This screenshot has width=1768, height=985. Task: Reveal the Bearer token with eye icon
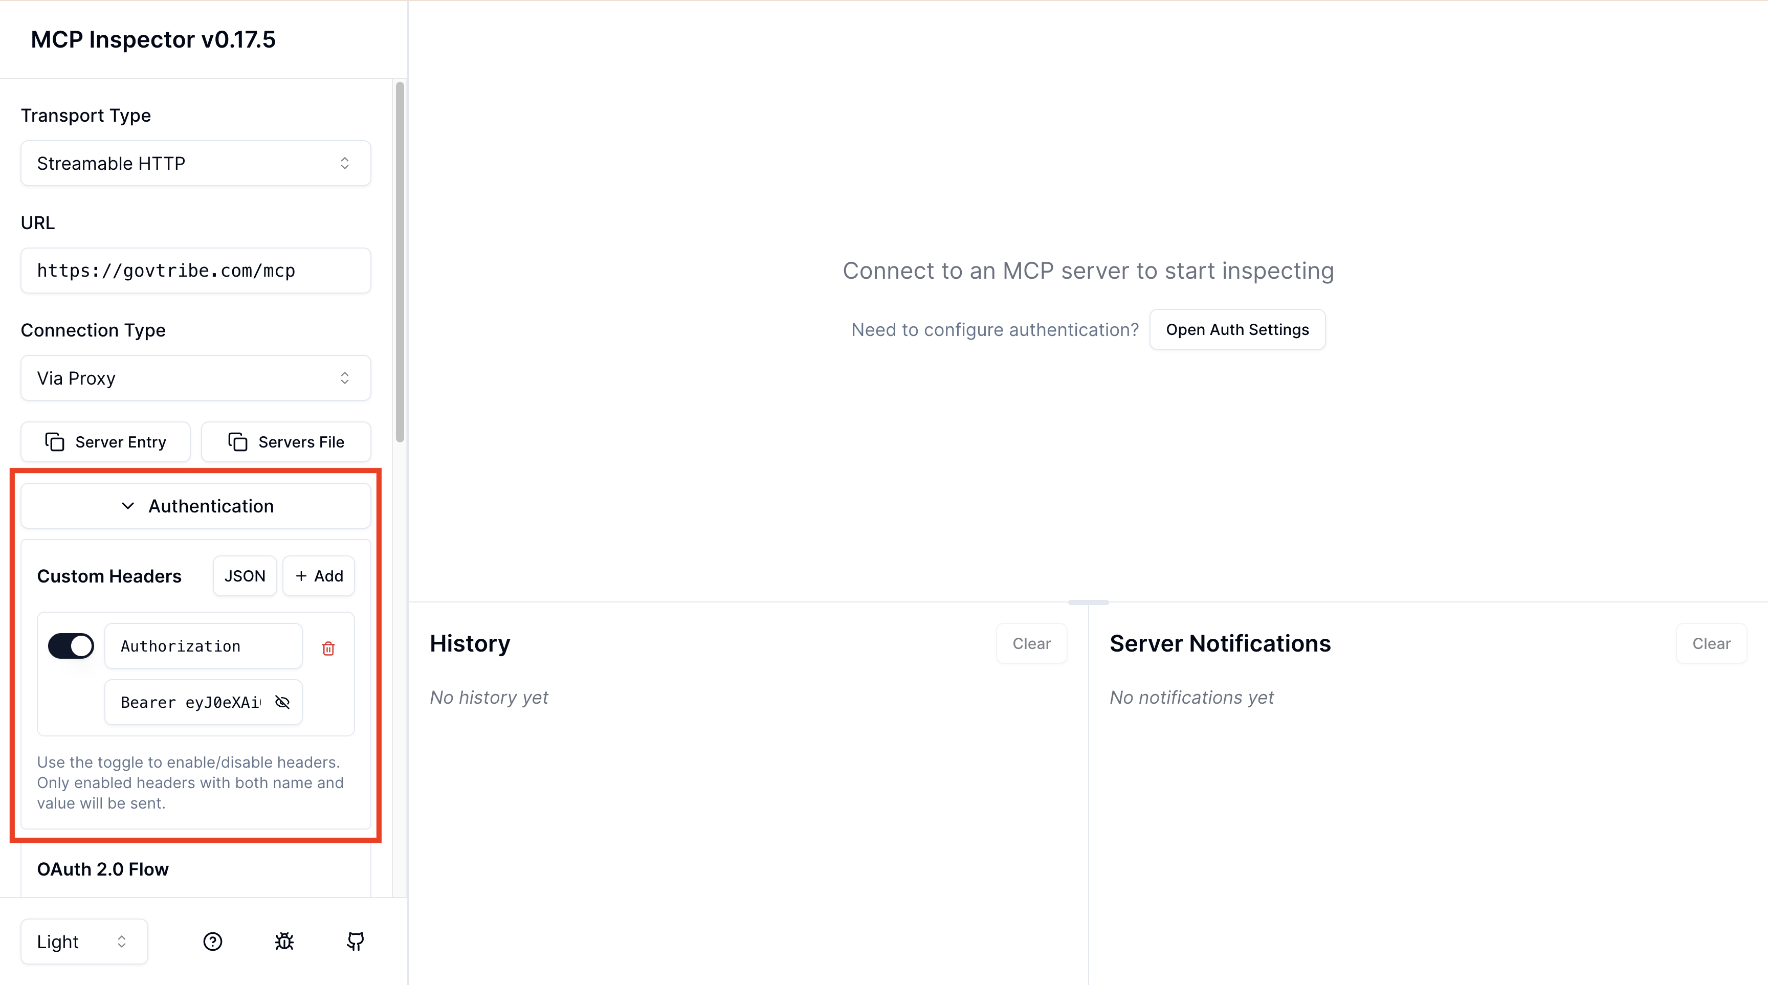tap(282, 702)
